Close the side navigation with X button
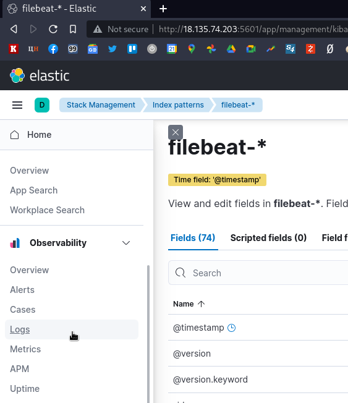 point(176,132)
